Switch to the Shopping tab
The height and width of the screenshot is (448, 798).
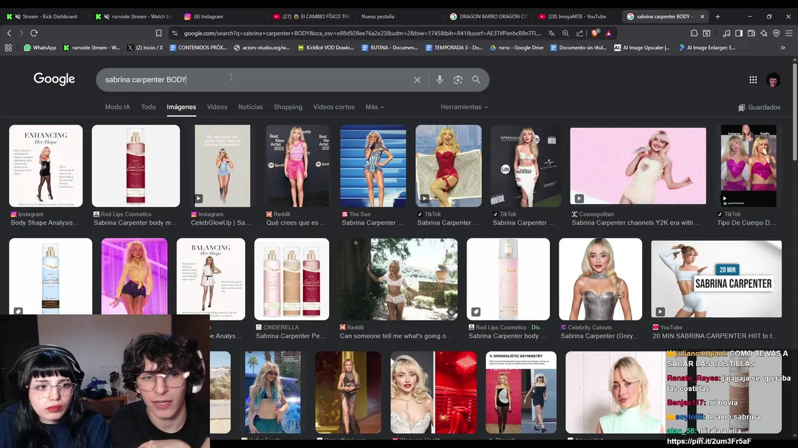tap(288, 107)
